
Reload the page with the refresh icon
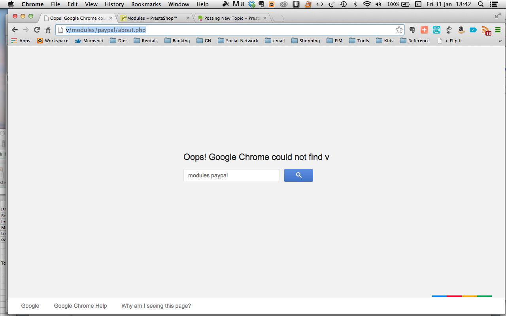pos(37,30)
